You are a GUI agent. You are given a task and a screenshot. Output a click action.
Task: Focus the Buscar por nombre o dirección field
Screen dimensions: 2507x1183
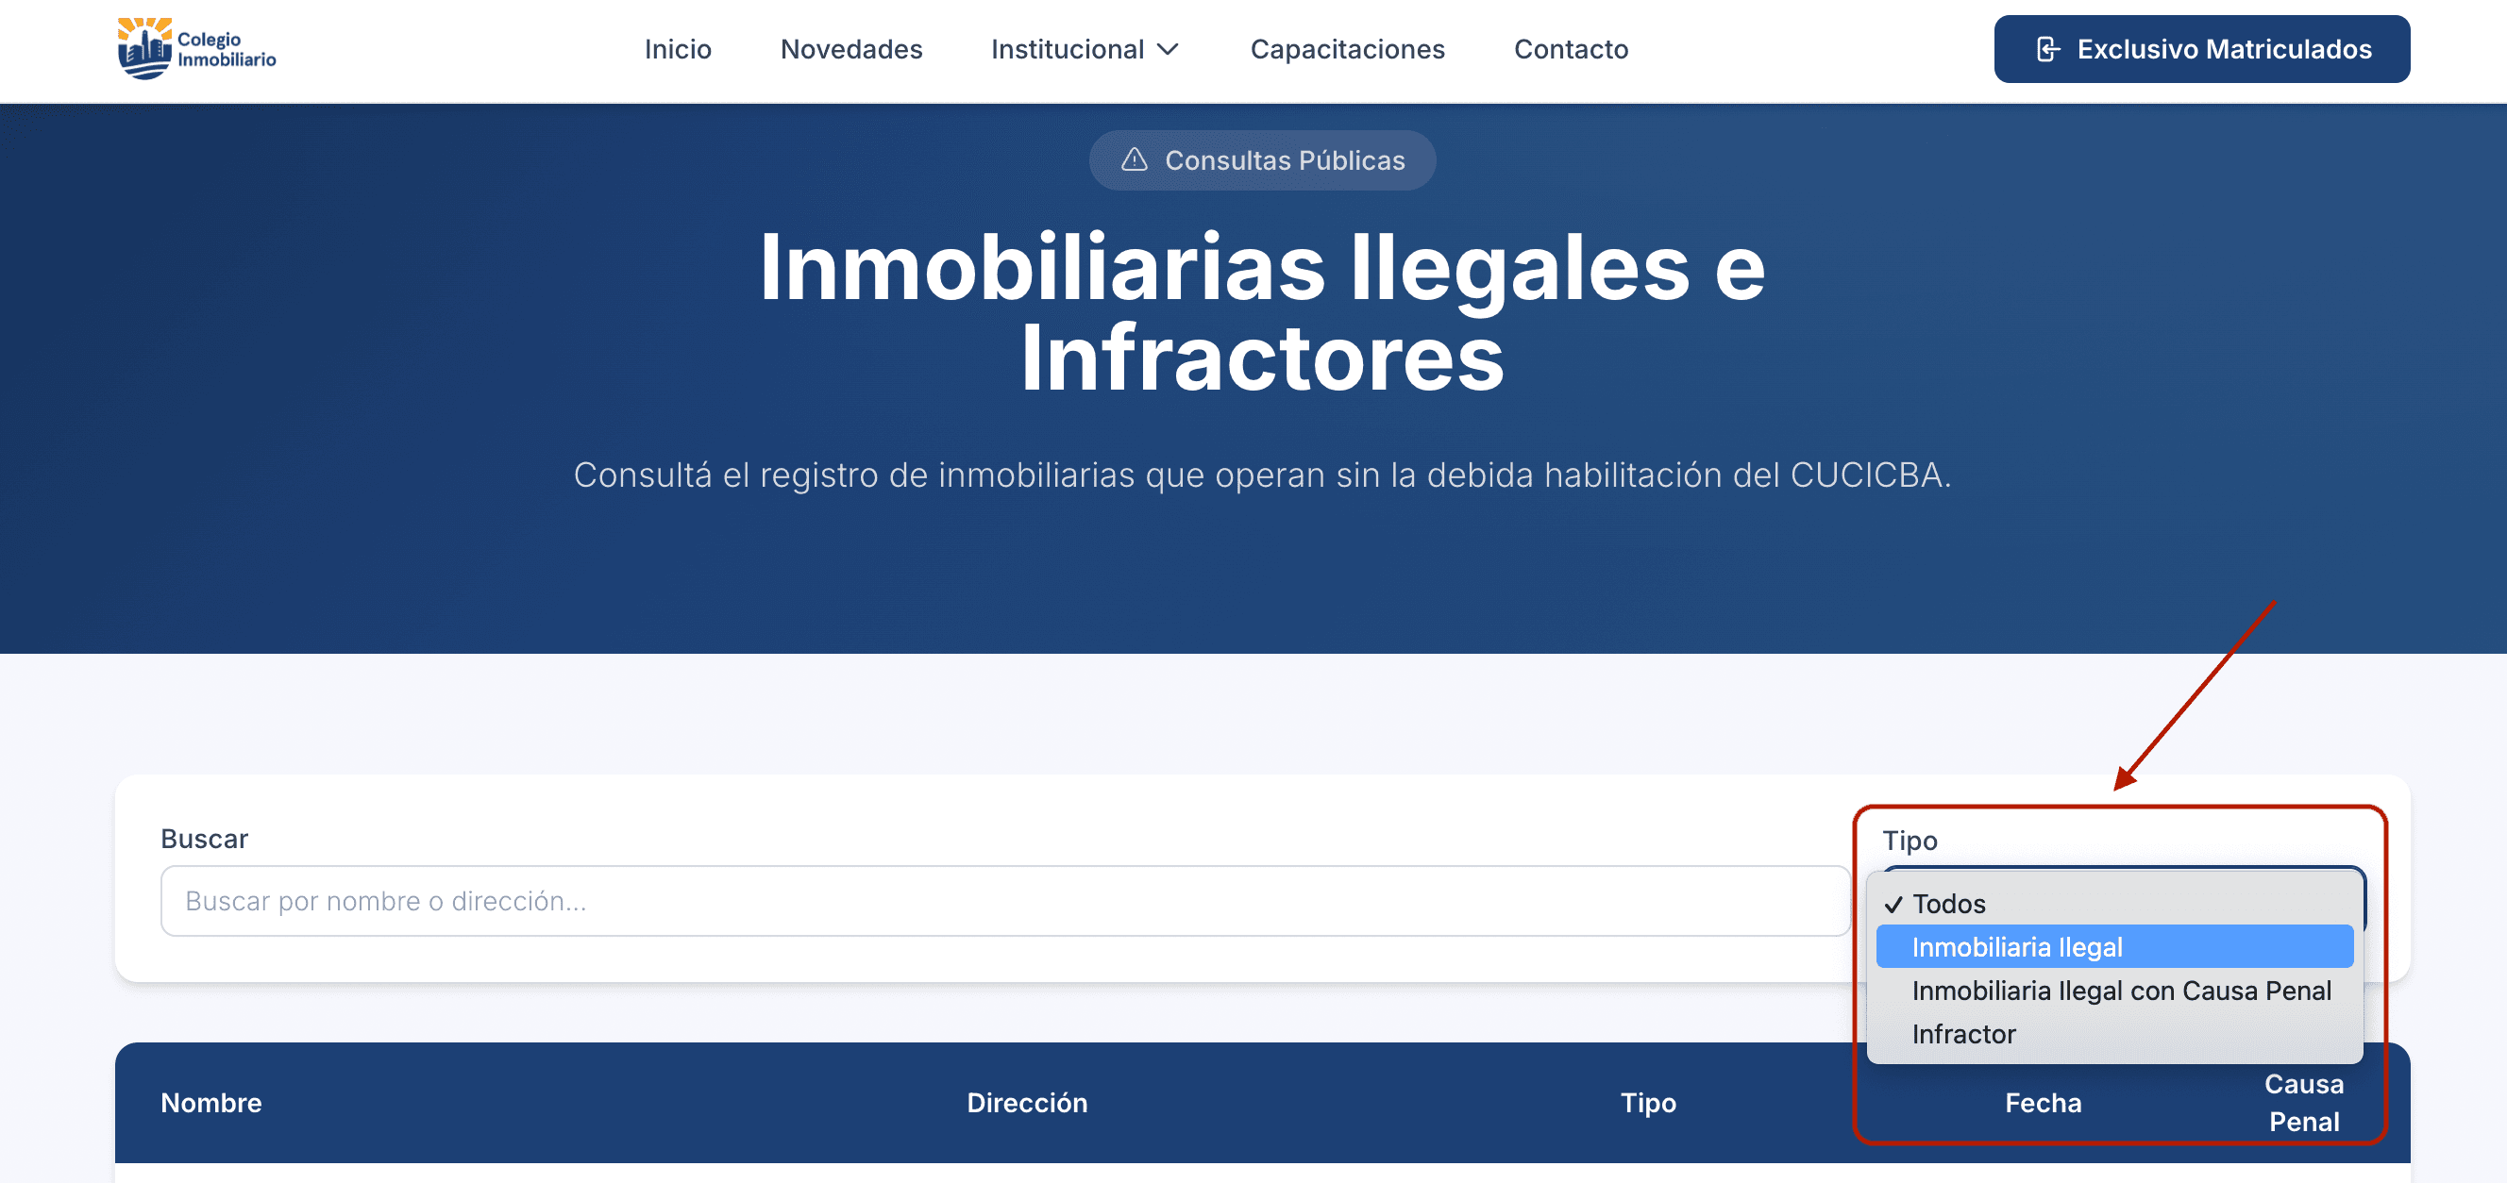coord(1005,900)
